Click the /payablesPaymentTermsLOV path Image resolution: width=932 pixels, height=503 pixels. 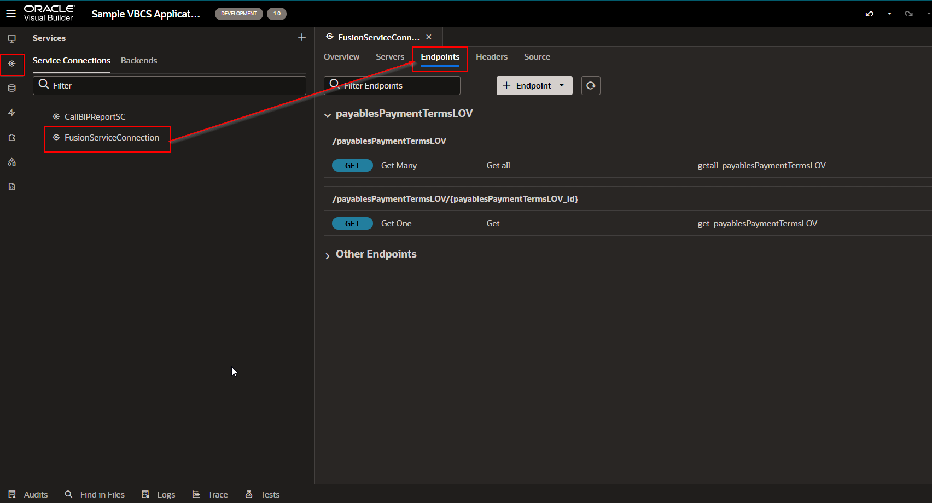(x=389, y=141)
